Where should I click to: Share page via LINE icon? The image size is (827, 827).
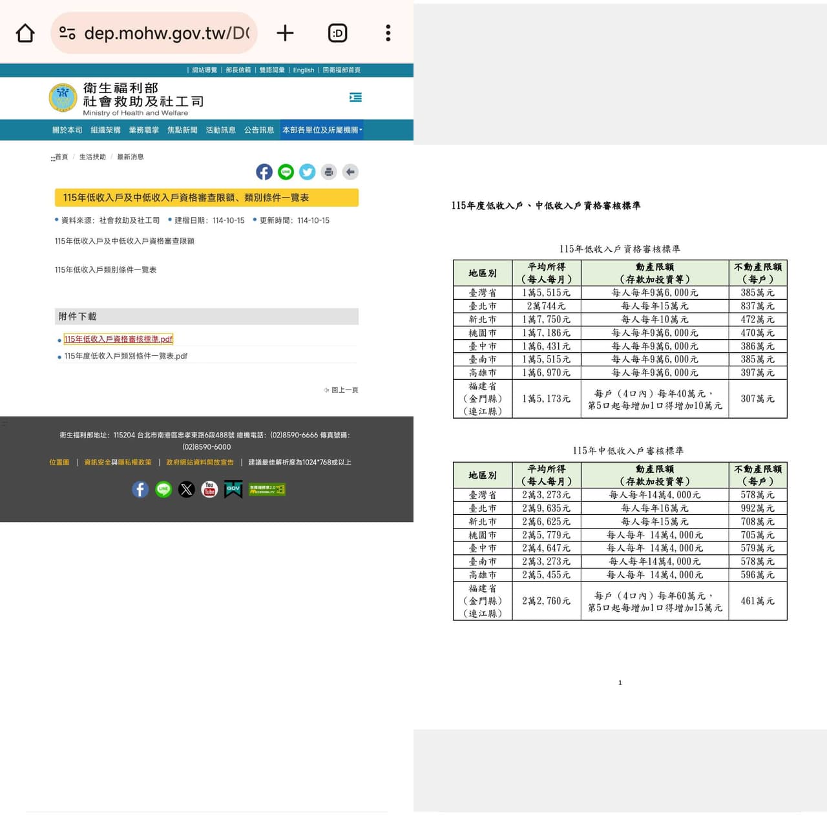tap(286, 172)
